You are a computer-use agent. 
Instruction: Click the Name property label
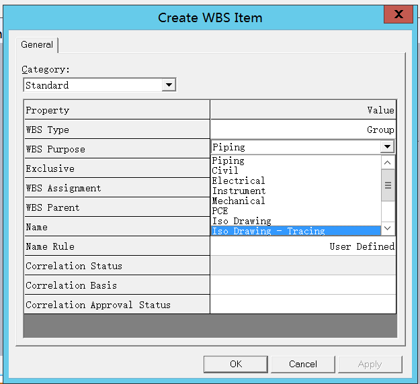37,227
